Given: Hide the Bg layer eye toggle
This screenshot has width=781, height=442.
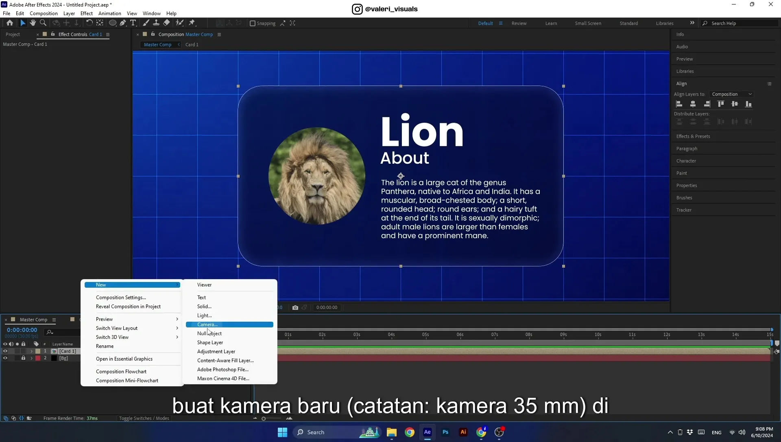Looking at the screenshot, I should [5, 358].
